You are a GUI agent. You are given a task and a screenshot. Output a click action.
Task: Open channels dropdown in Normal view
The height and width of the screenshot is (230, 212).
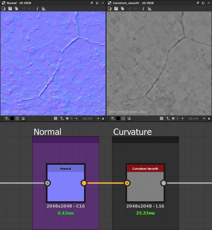[x=7, y=118]
